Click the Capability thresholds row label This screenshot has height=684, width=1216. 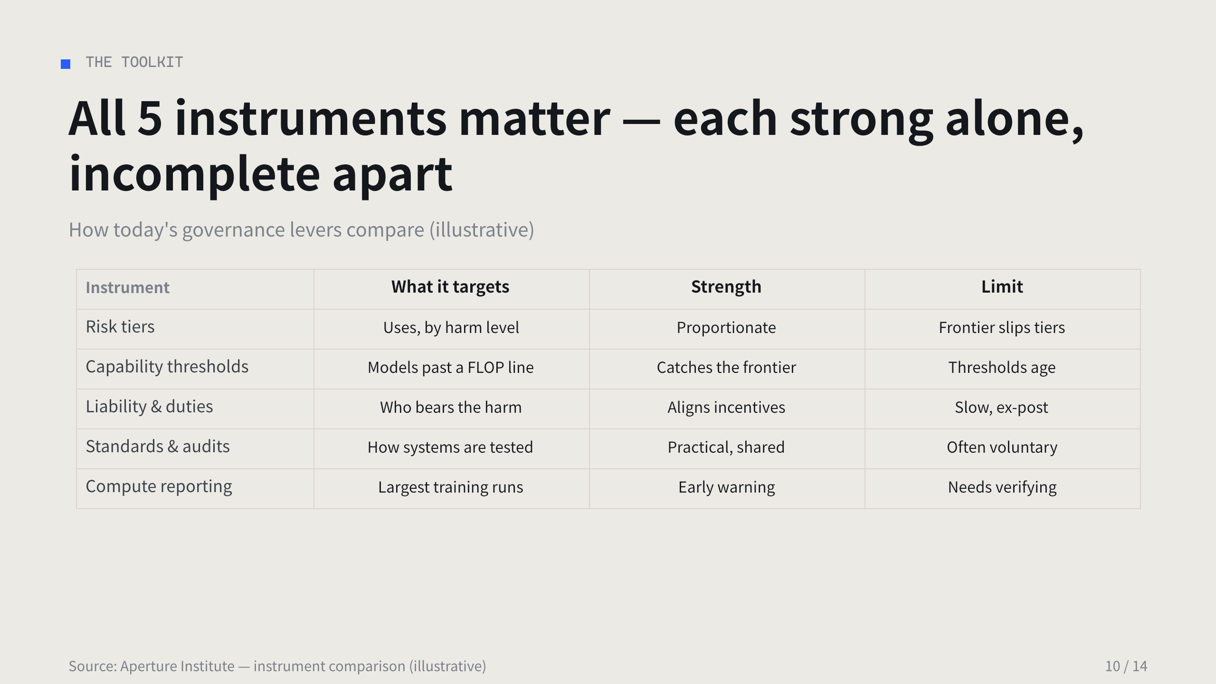tap(167, 367)
